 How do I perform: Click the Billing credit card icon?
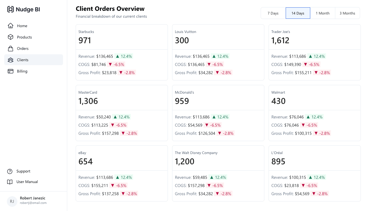[11, 71]
